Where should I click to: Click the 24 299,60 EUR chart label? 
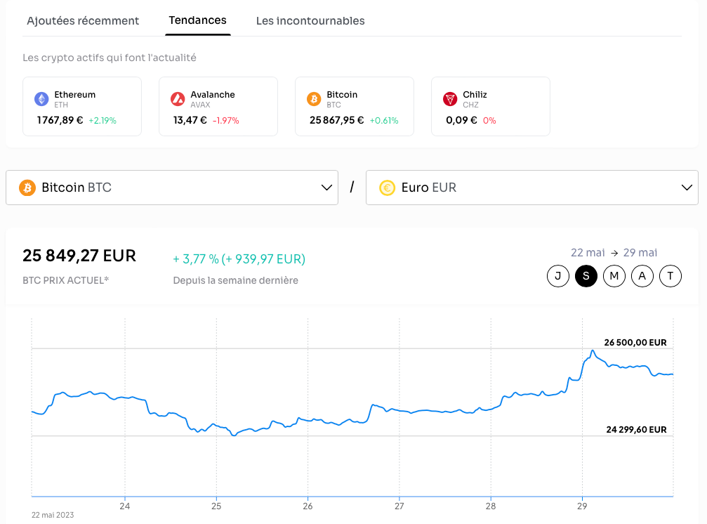pos(636,430)
